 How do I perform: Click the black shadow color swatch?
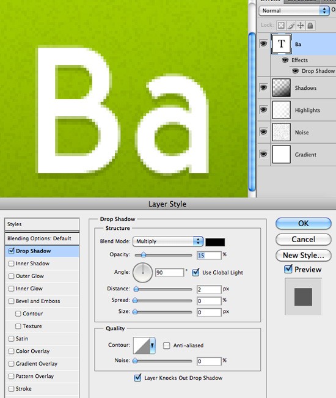pos(215,242)
